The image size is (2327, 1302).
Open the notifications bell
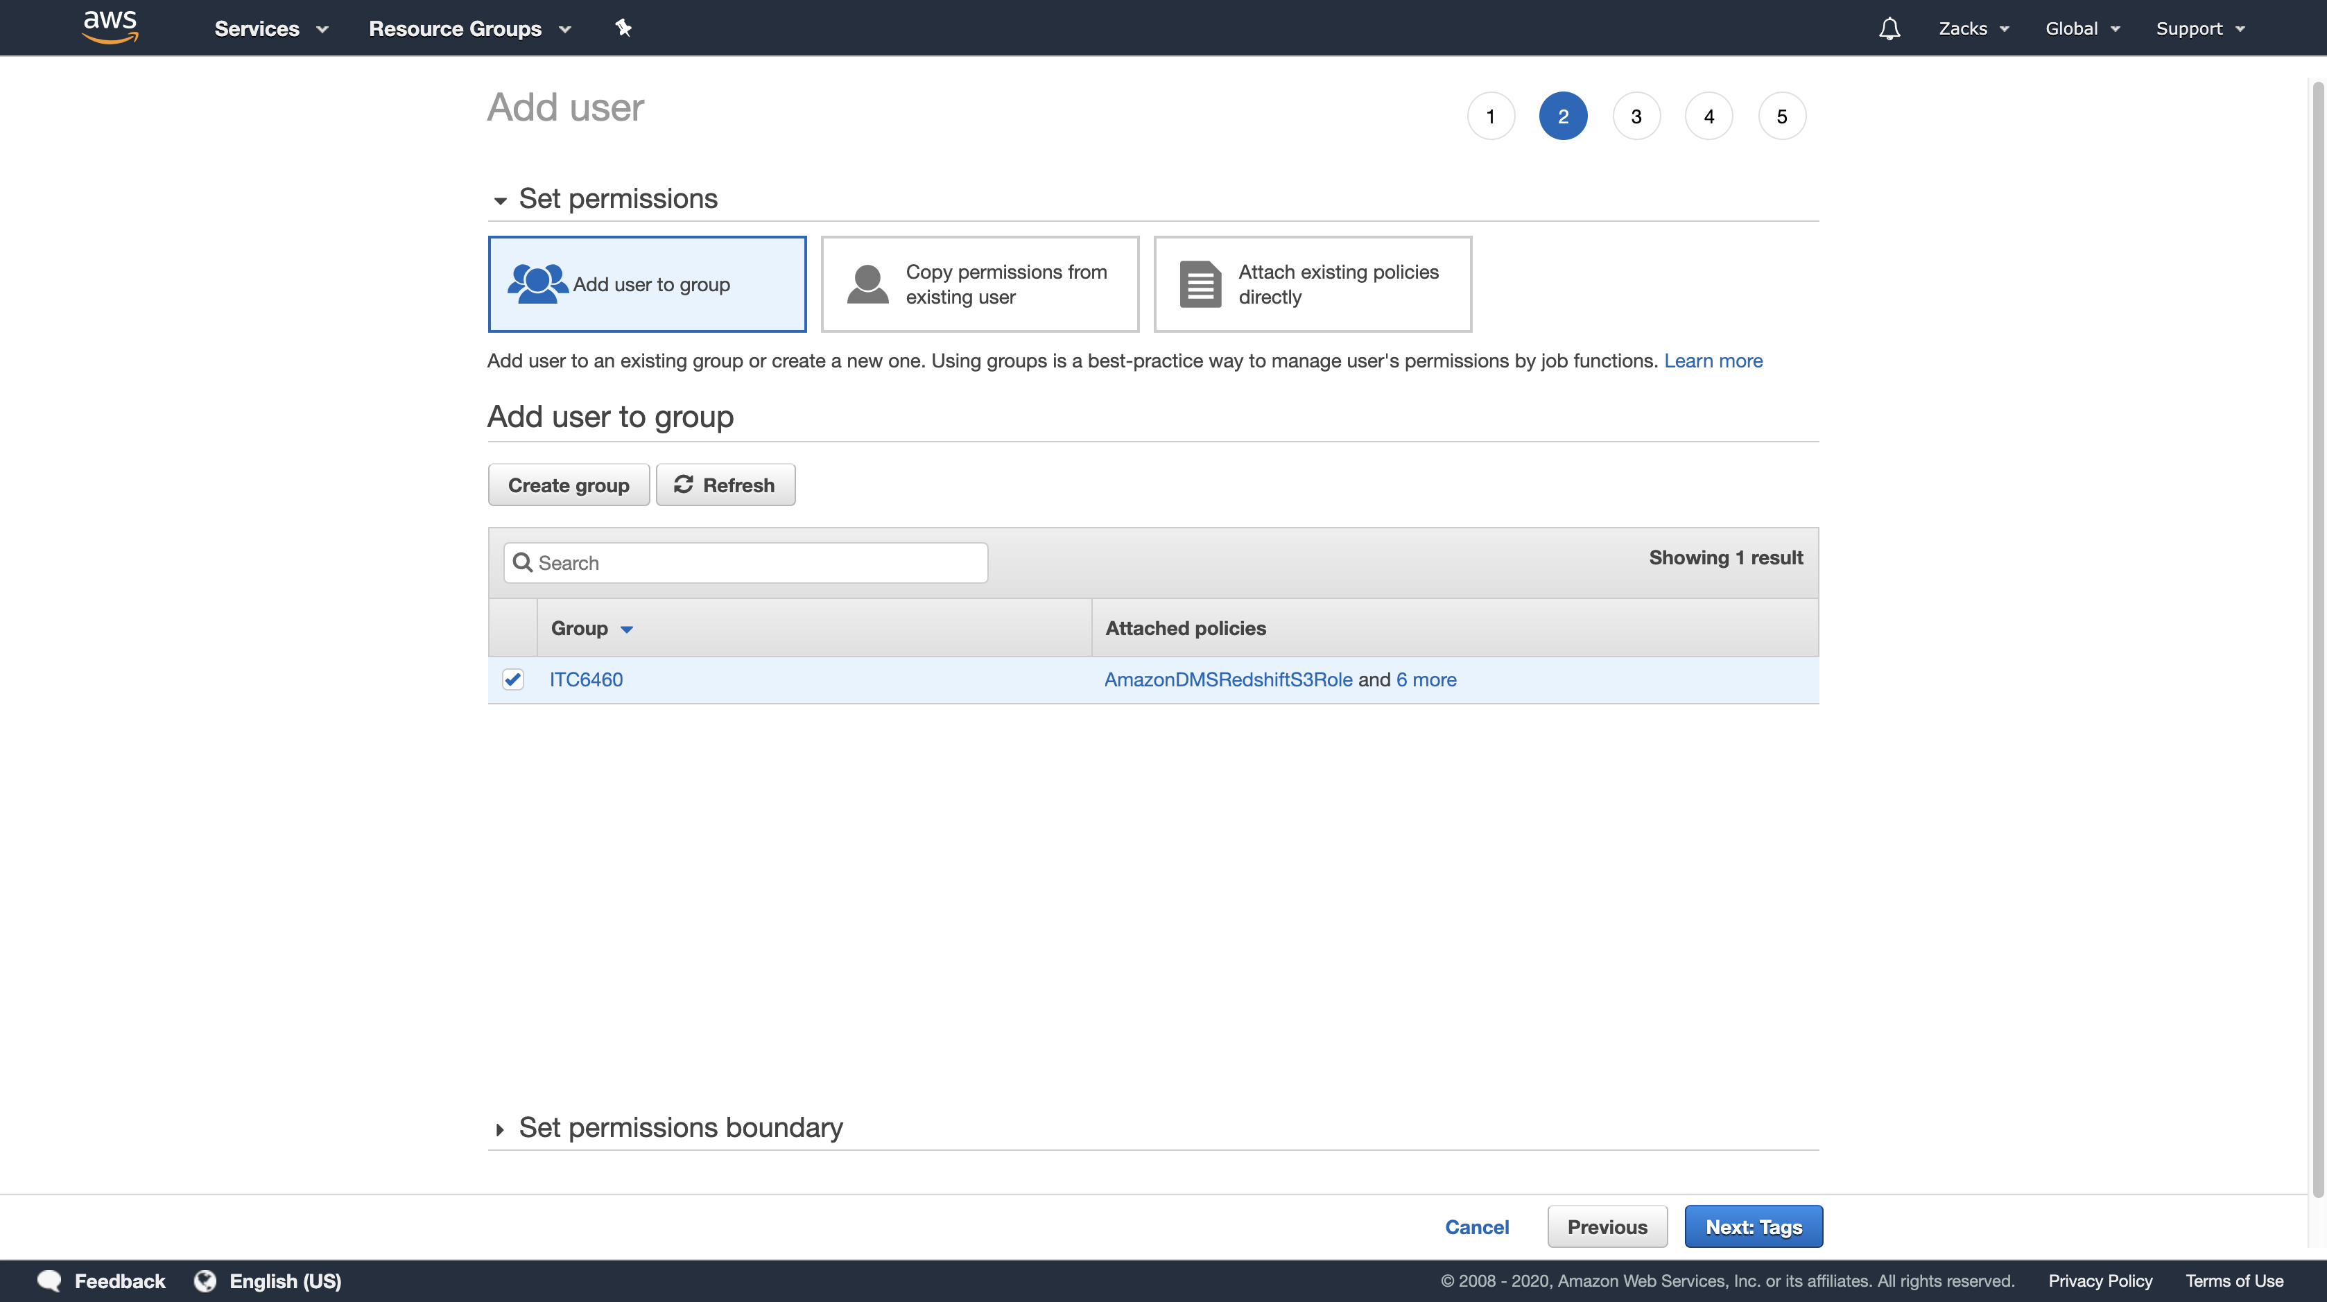[1889, 29]
